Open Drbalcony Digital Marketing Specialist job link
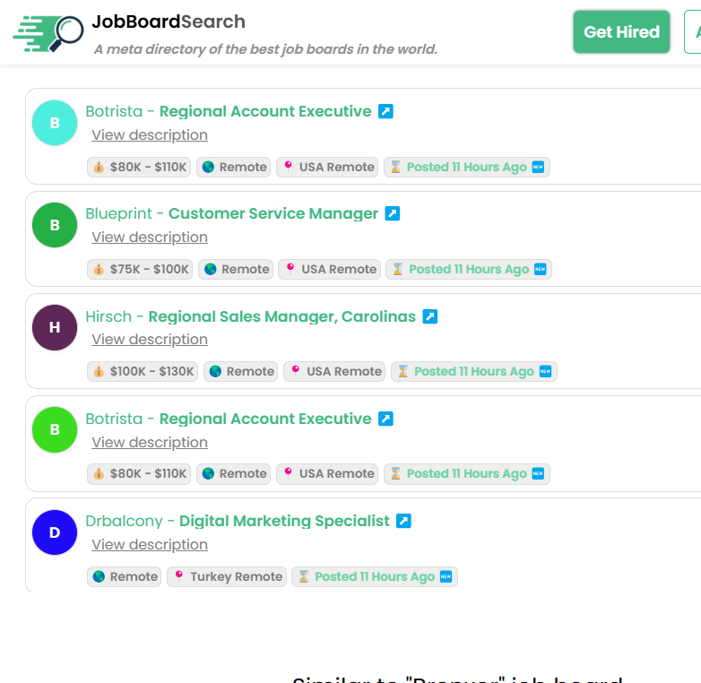 tap(284, 521)
